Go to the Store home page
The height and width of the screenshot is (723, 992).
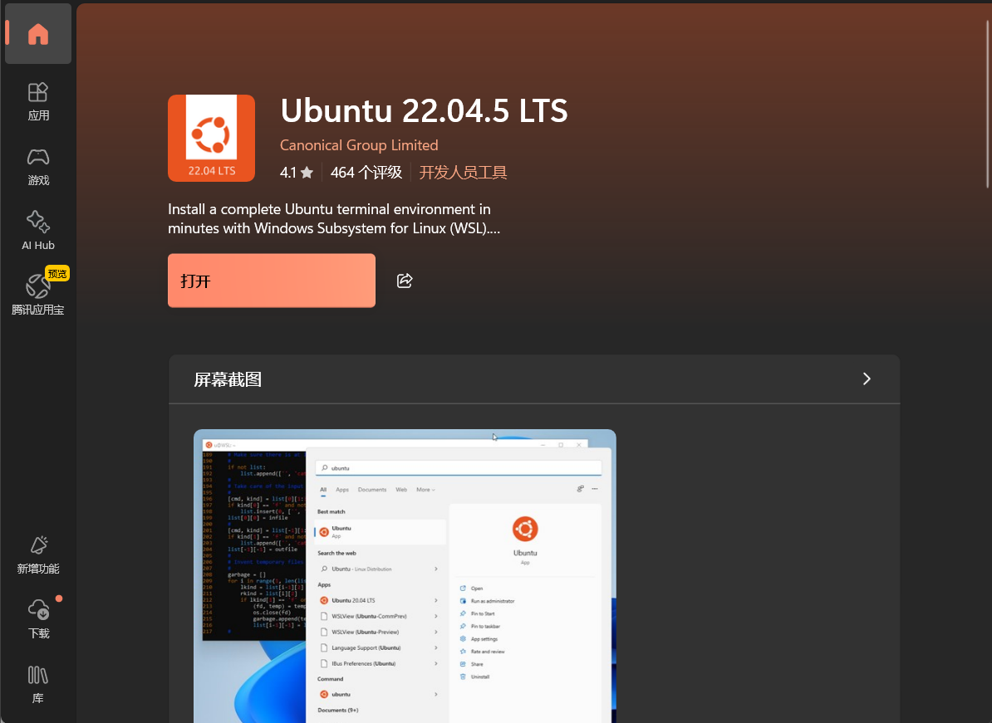[x=38, y=34]
